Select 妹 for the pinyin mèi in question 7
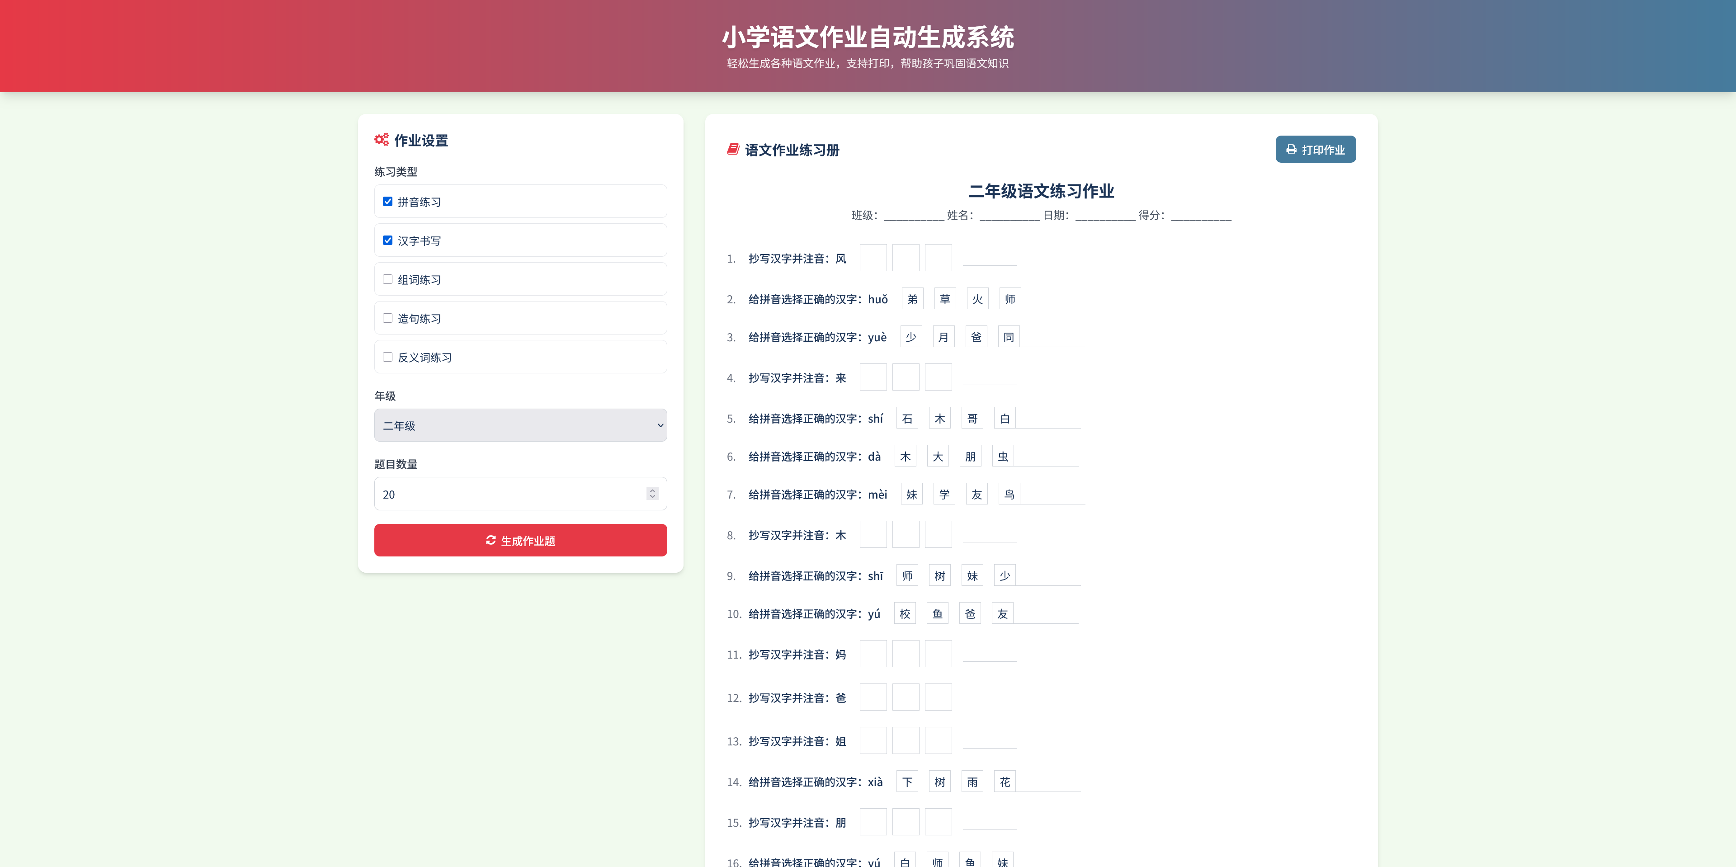Viewport: 1736px width, 867px height. coord(912,493)
